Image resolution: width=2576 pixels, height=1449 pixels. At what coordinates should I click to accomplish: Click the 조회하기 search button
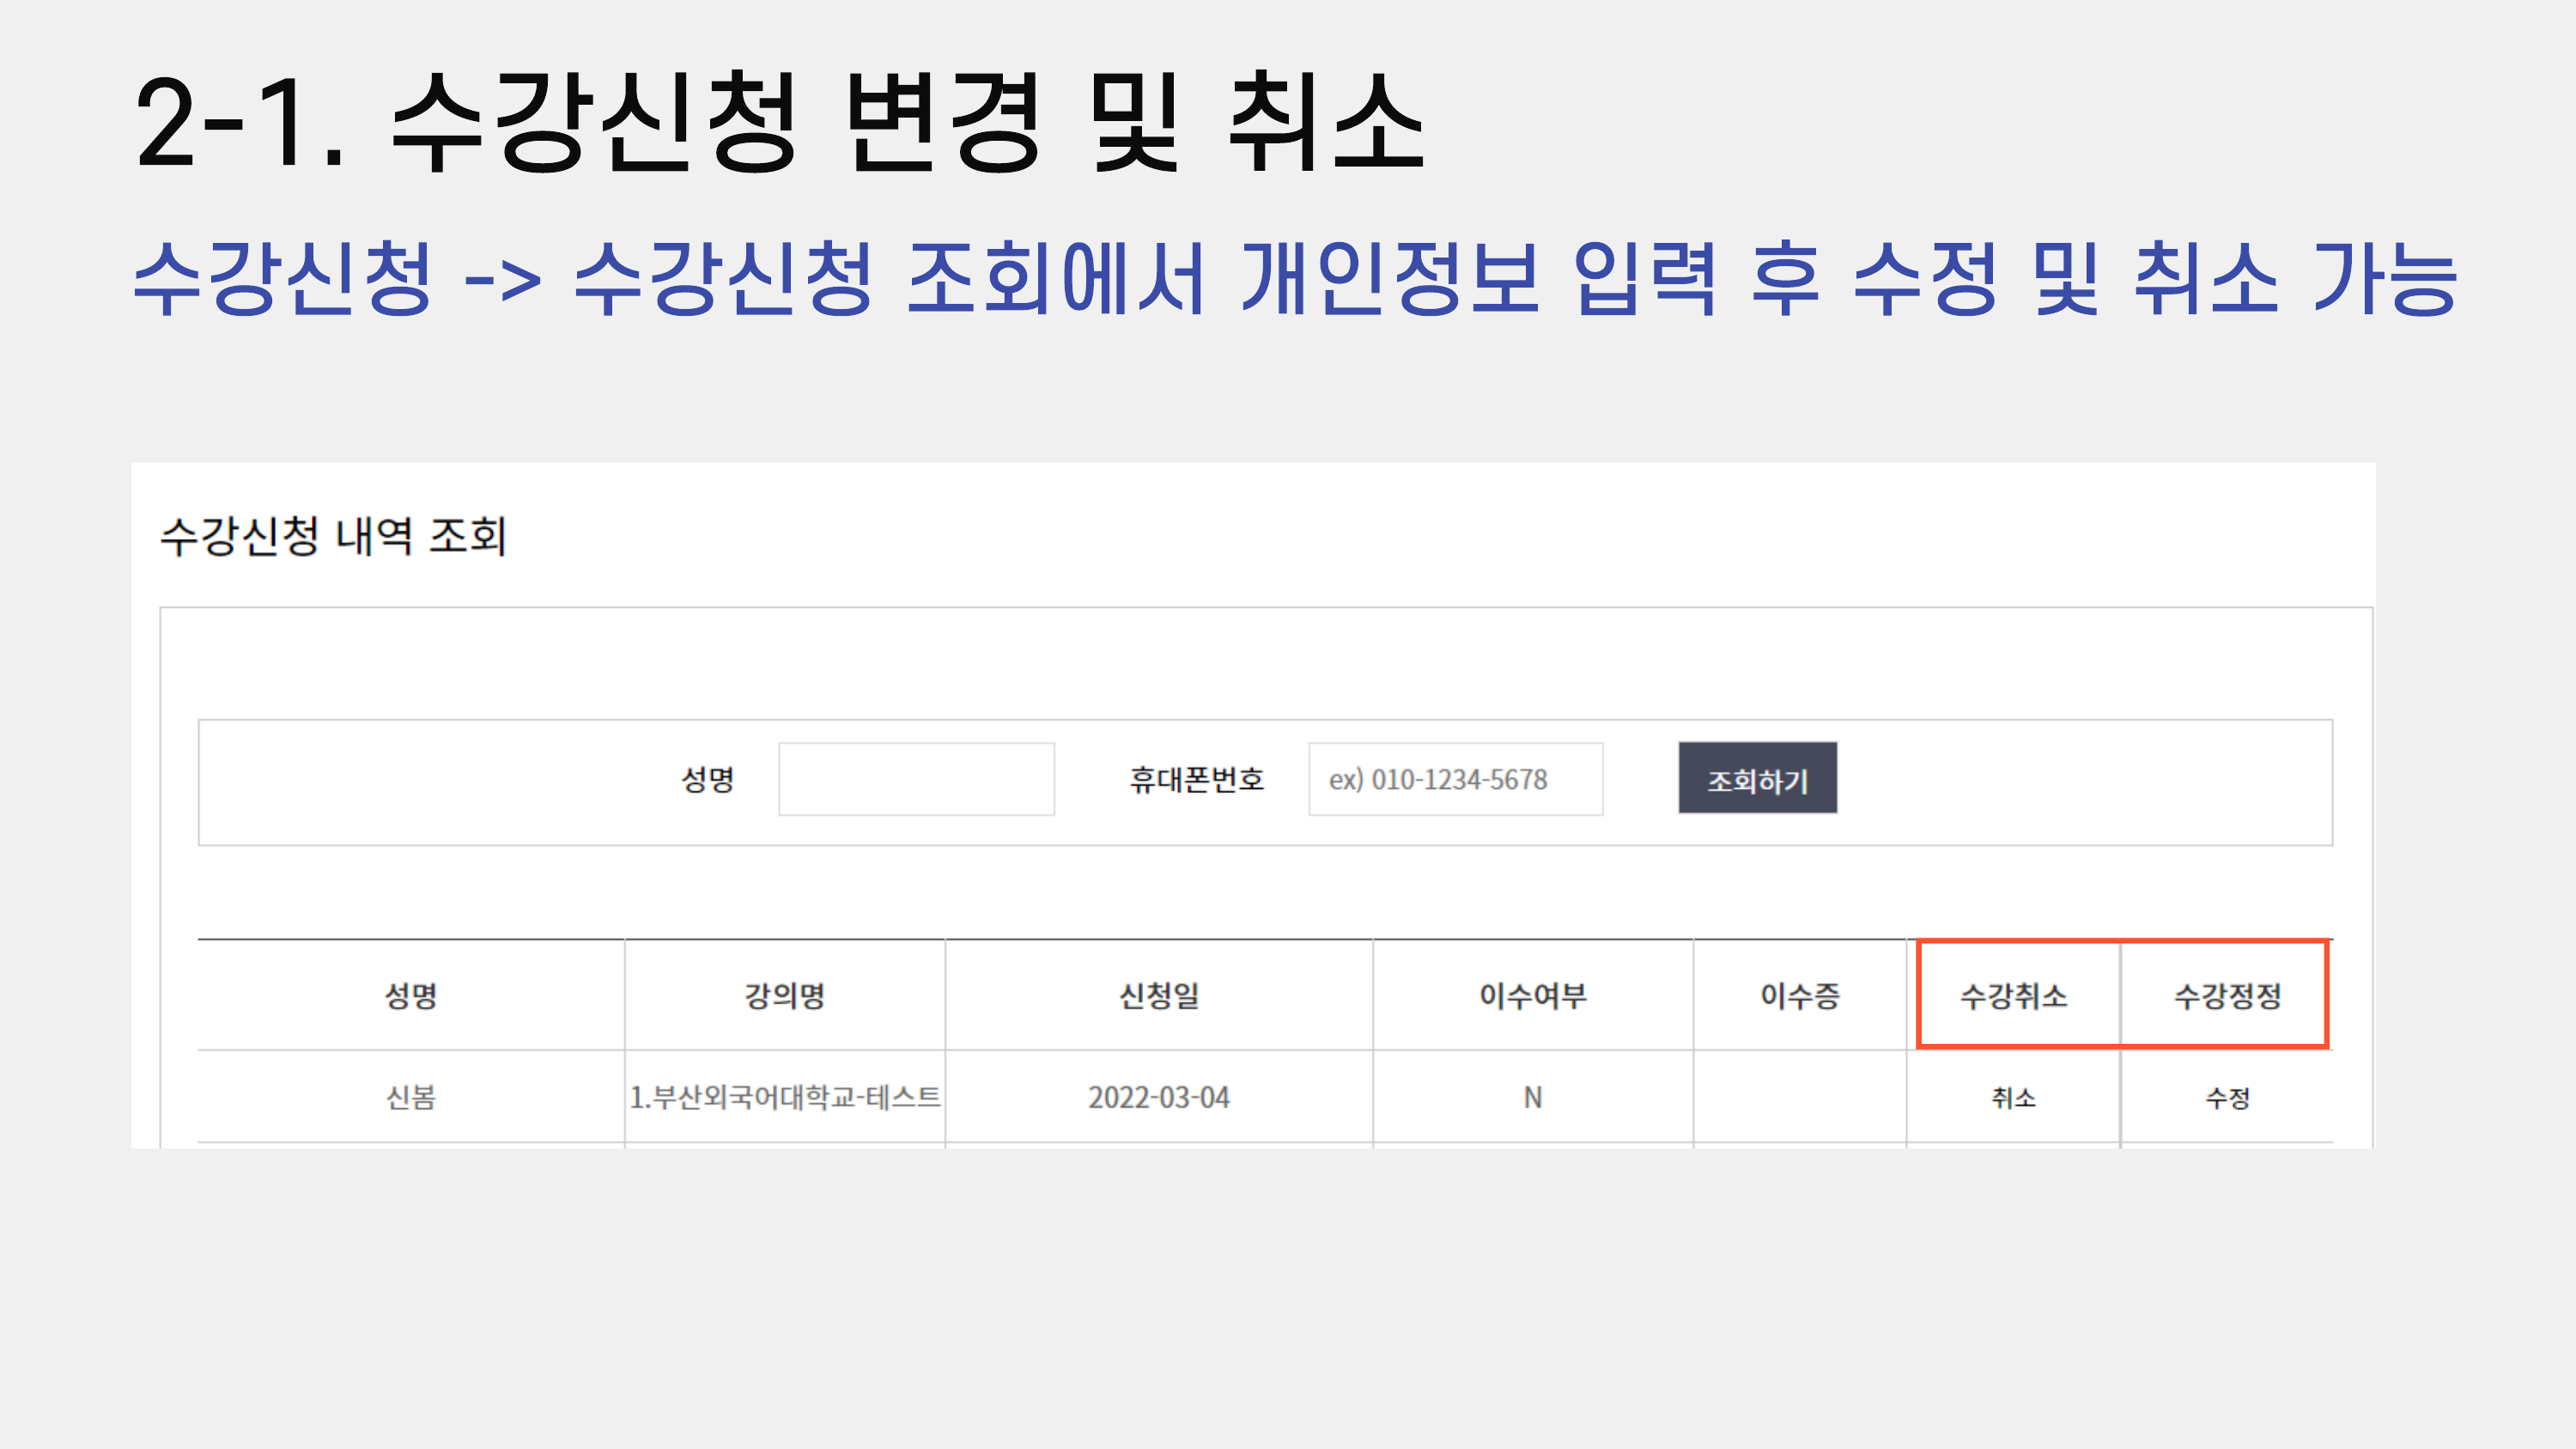[1757, 778]
